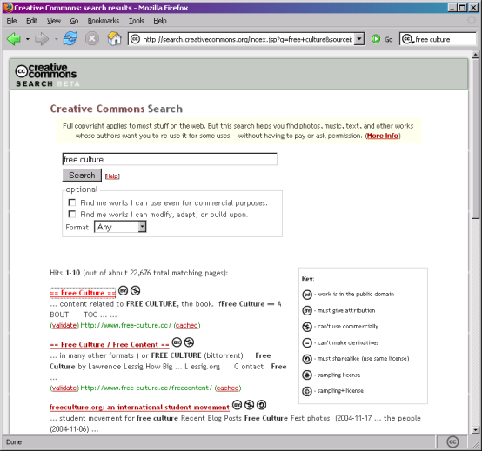Click the Forward arrow button

(42, 39)
